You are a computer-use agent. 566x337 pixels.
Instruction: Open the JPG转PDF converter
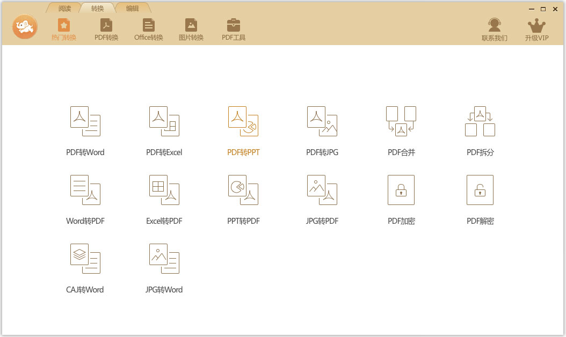(322, 190)
